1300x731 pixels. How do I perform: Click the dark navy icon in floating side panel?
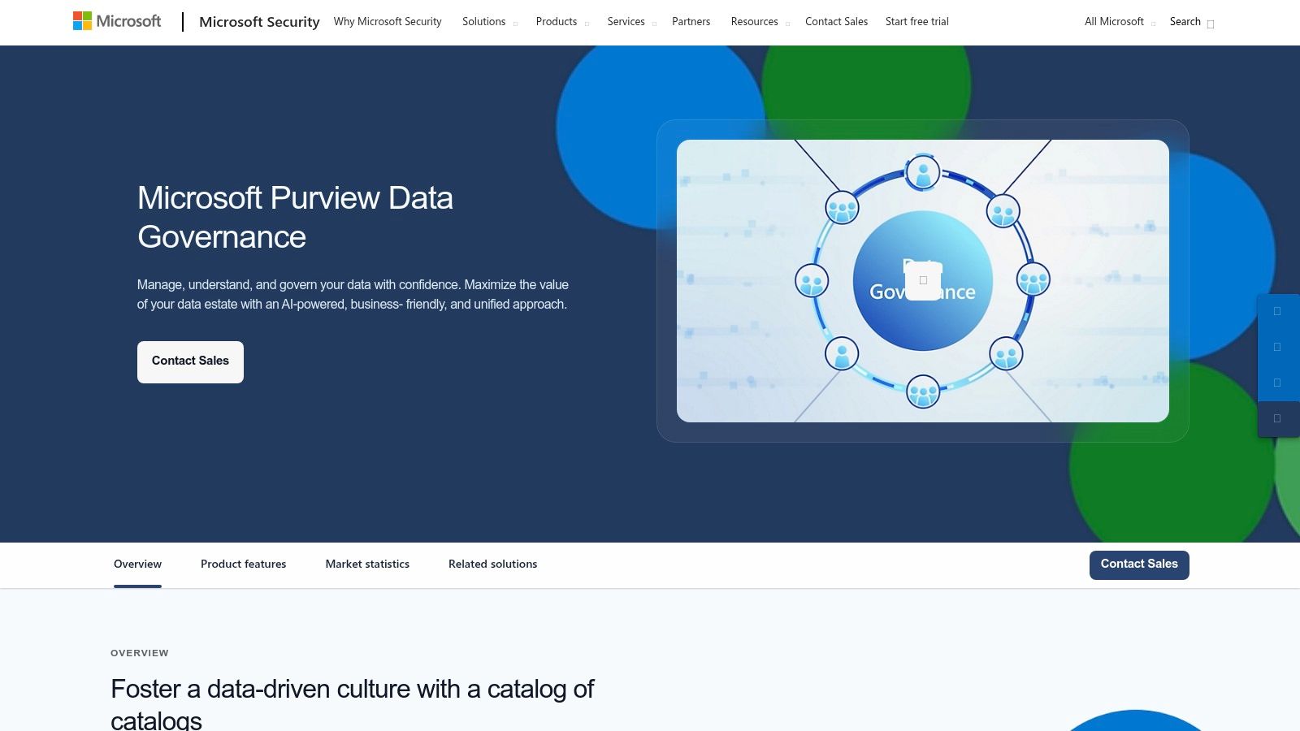coord(1278,419)
